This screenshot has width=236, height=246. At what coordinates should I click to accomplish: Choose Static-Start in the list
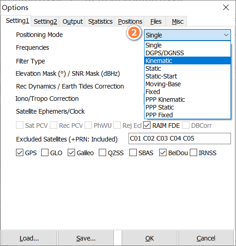[188, 76]
